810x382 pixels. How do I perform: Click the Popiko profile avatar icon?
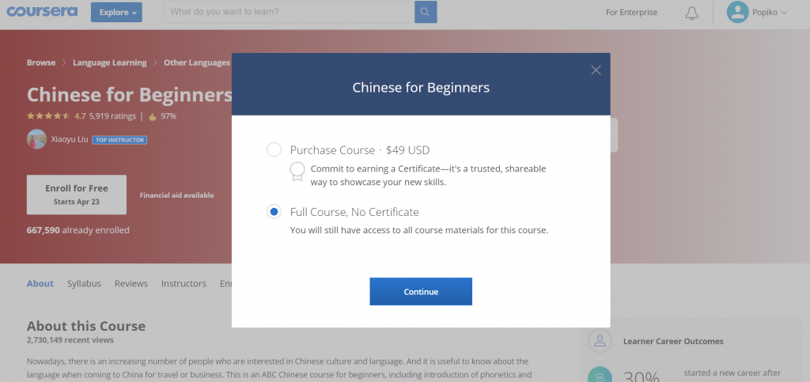737,12
